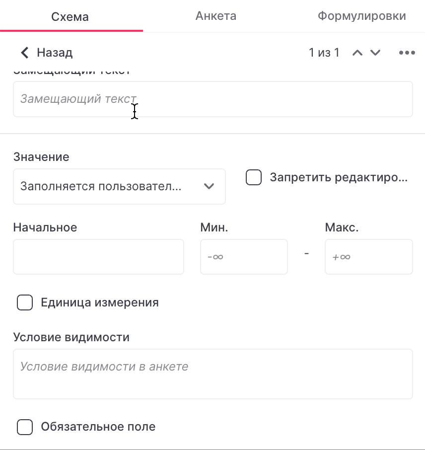Click the arrow in the Значение combo box

[x=209, y=186]
